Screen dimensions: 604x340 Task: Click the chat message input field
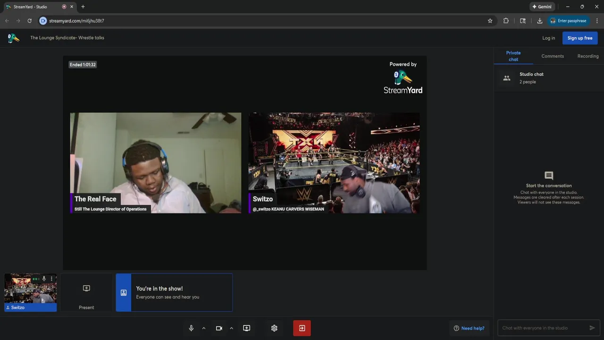pyautogui.click(x=543, y=328)
